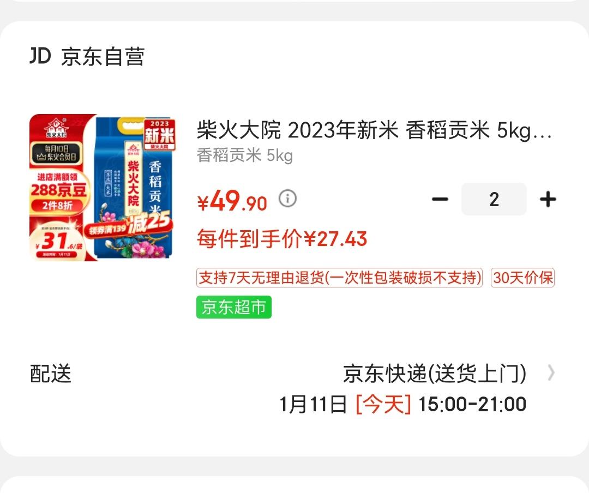Open the rice product thumbnail image
This screenshot has width=589, height=498.
[102, 187]
